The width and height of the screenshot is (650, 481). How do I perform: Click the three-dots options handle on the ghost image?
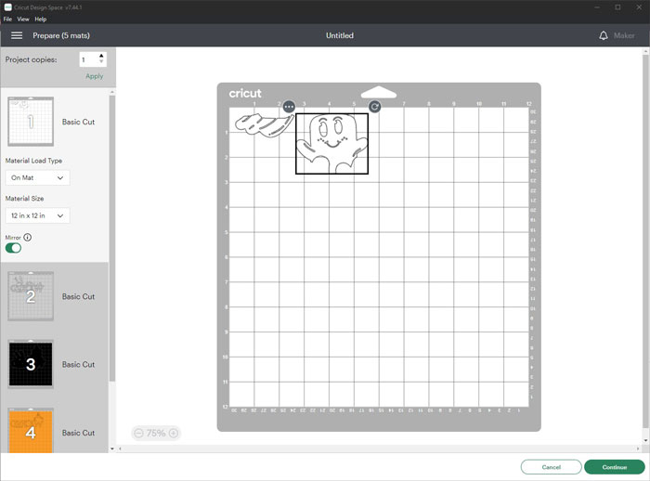(x=289, y=107)
